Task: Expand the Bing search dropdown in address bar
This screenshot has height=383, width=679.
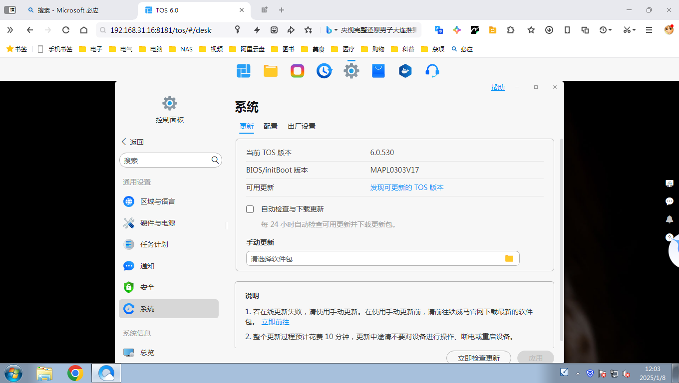Action: click(336, 30)
